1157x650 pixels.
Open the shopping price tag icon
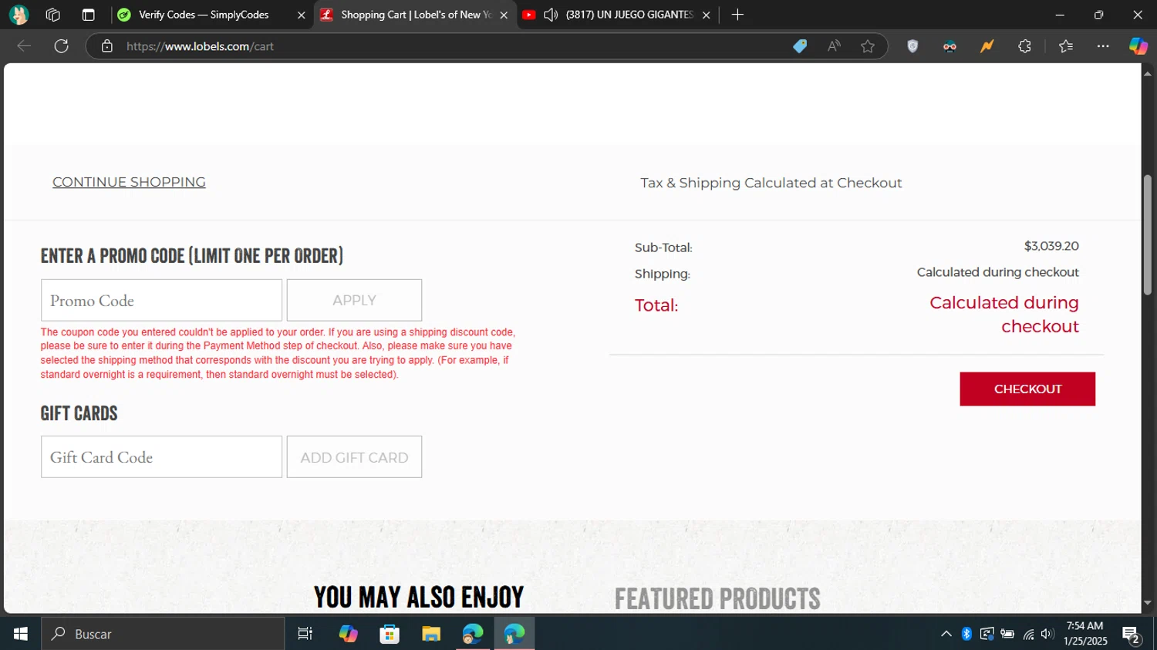[x=800, y=46]
